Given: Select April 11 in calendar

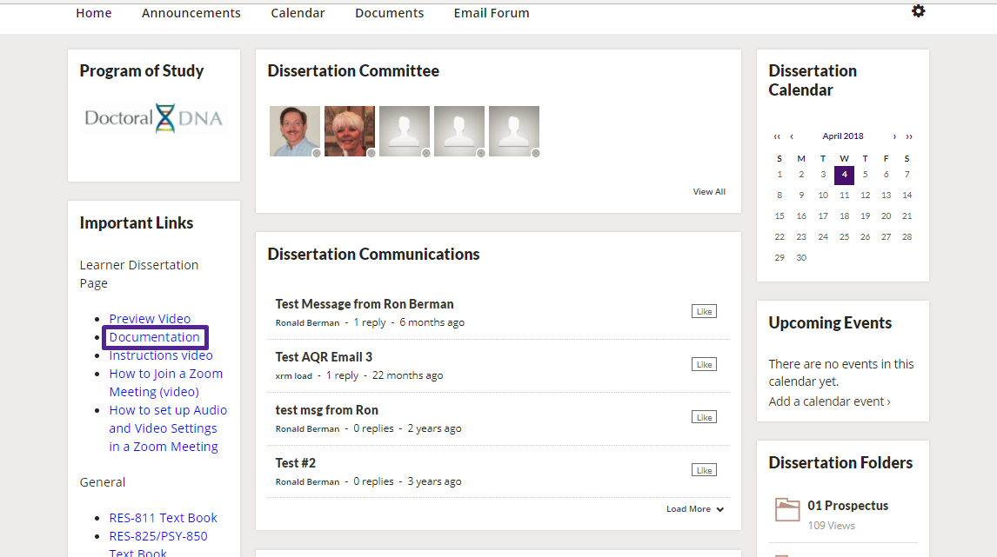Looking at the screenshot, I should click(845, 196).
